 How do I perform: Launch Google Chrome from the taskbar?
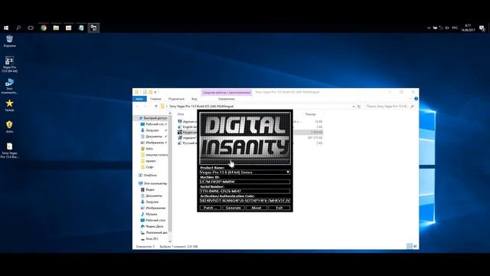pyautogui.click(x=44, y=28)
